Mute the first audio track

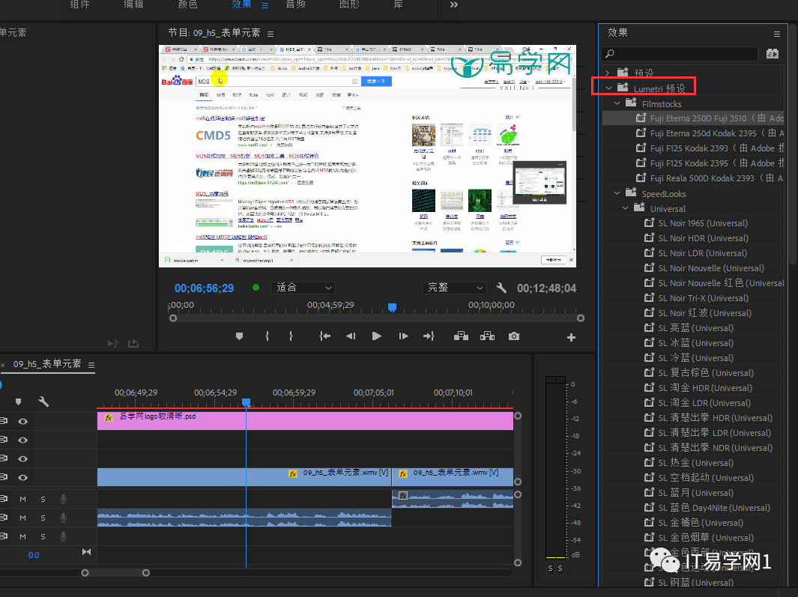coord(22,499)
